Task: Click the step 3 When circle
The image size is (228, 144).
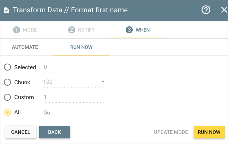Action: pos(129,30)
